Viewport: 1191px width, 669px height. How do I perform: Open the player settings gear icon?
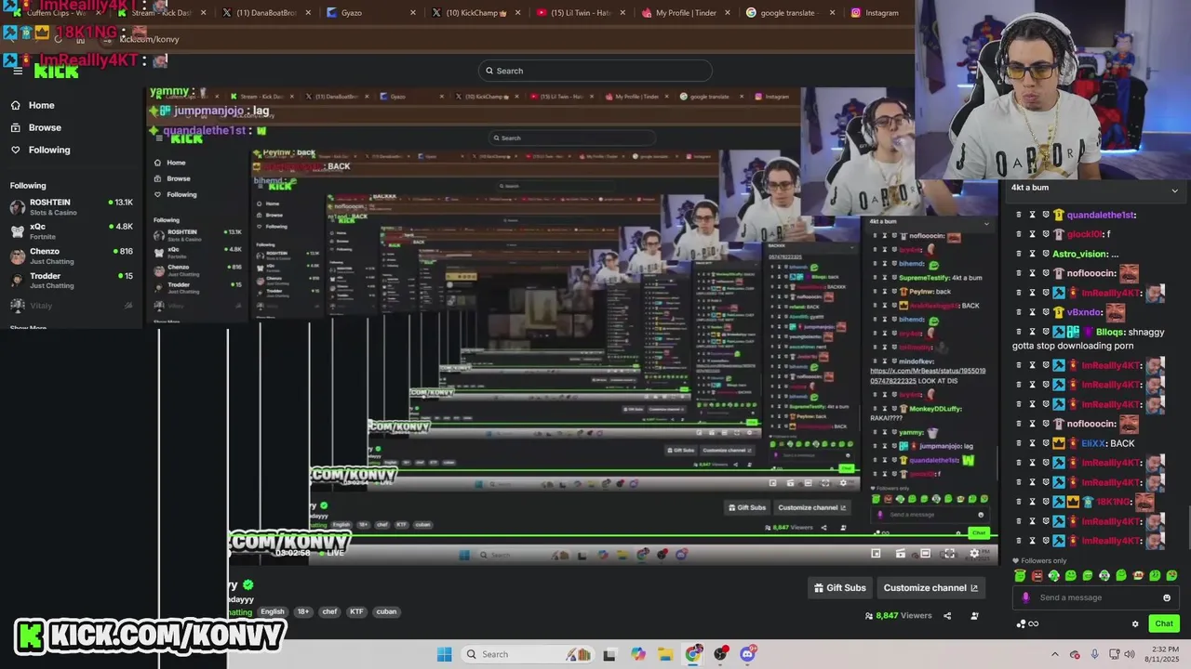click(974, 553)
